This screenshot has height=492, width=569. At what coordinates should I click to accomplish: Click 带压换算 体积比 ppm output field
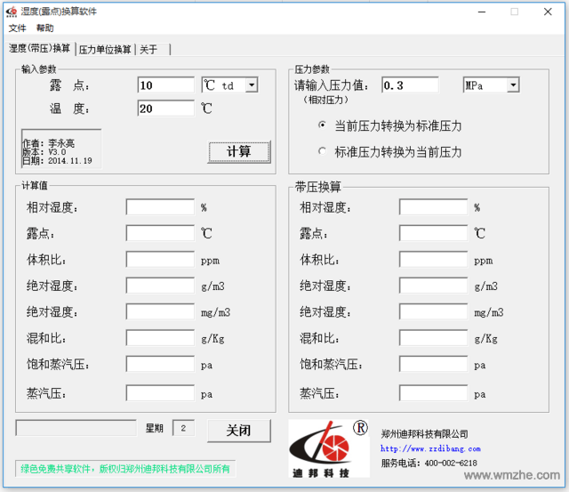[x=434, y=259]
